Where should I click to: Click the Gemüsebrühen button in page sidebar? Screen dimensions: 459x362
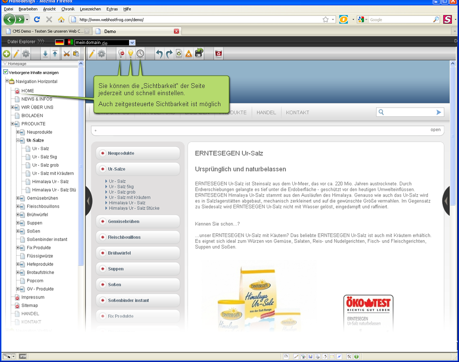click(x=138, y=221)
